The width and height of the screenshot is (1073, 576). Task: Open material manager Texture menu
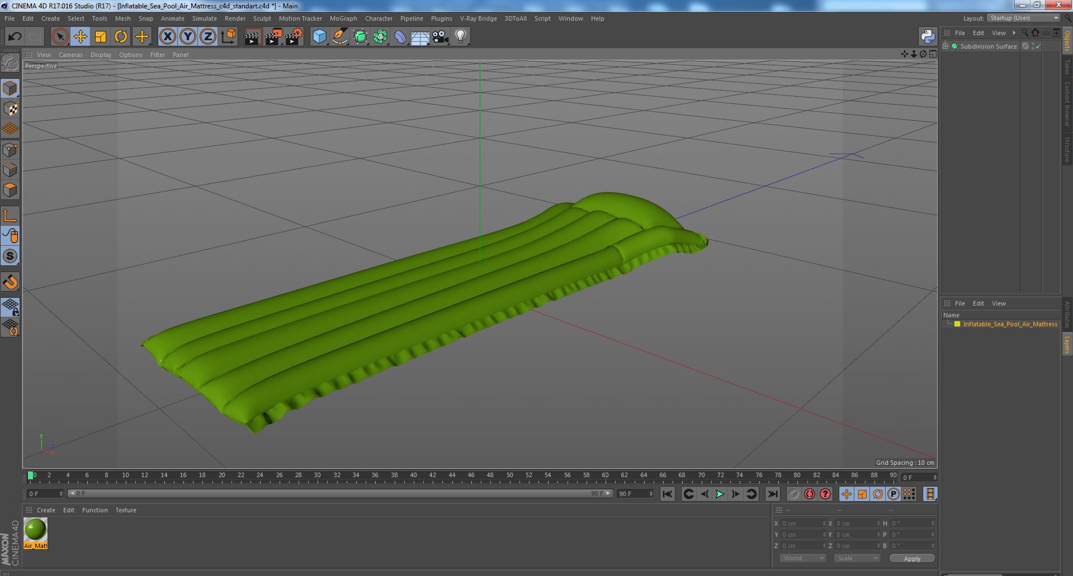126,510
